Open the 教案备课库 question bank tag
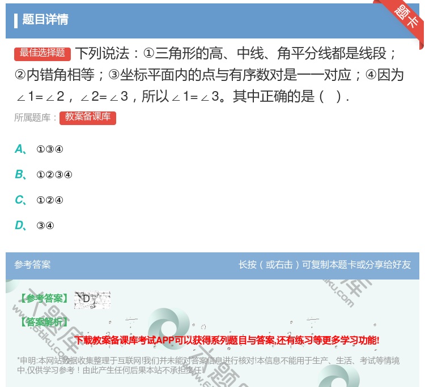Screen dimensions: 425x387 coord(87,118)
